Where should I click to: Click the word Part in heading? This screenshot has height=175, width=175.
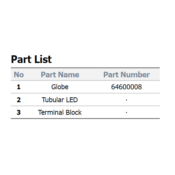tap(21, 59)
